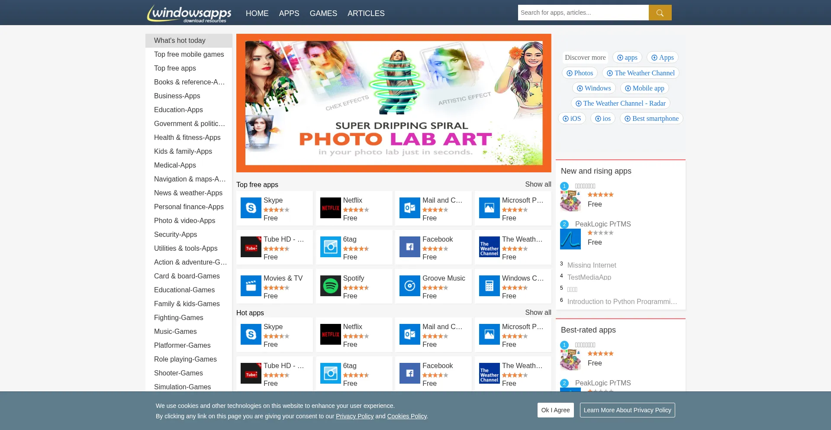Show all Hot apps

538,313
